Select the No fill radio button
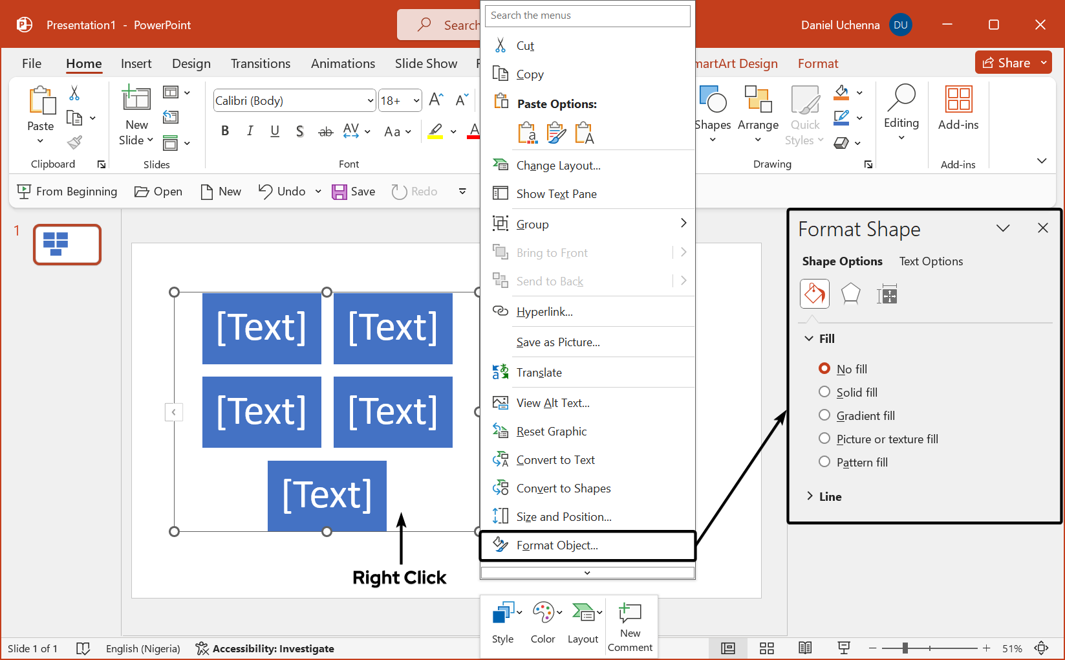This screenshot has height=660, width=1065. click(x=824, y=368)
